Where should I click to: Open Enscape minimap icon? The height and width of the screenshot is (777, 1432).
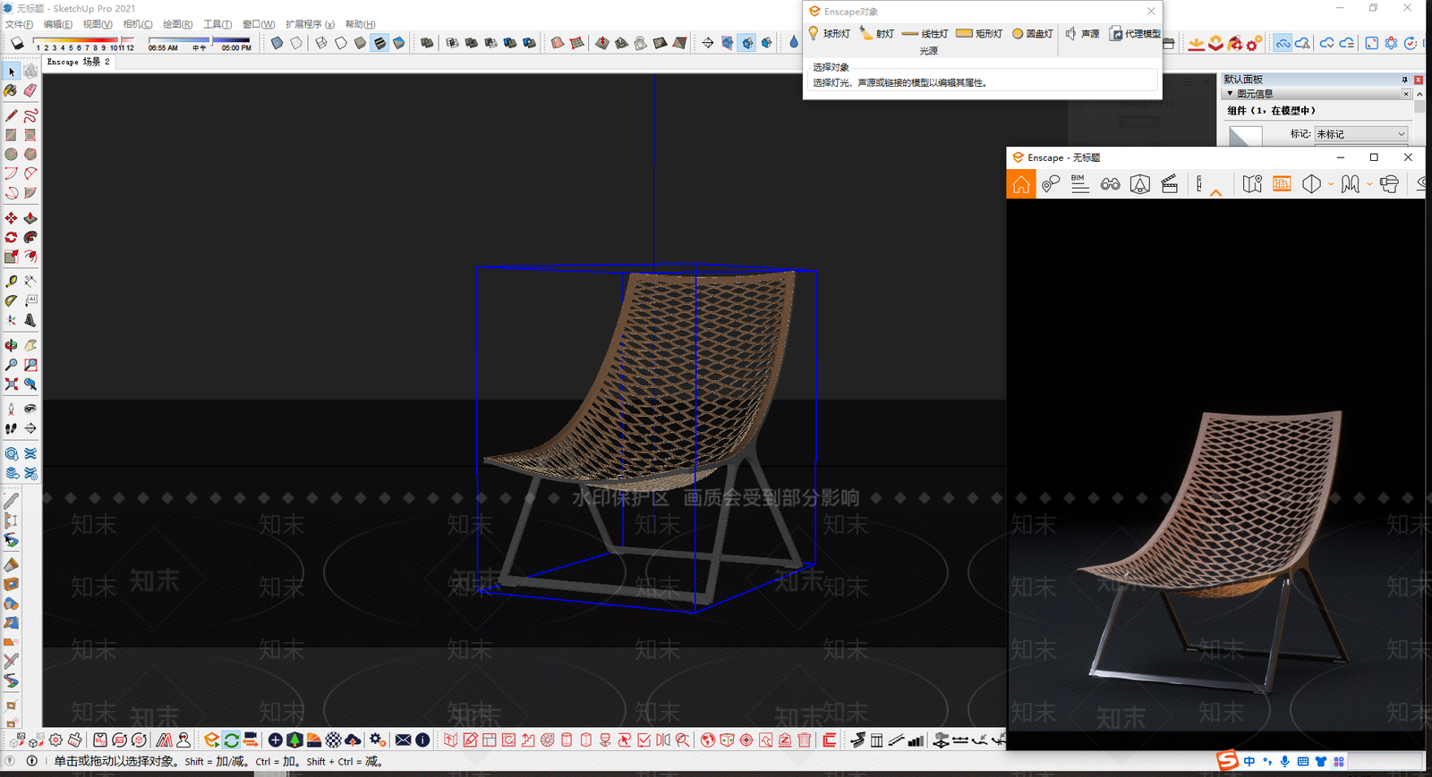point(1252,184)
